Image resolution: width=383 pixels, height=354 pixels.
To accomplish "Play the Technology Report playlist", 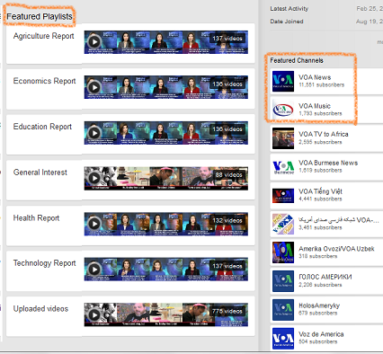I will point(94,270).
